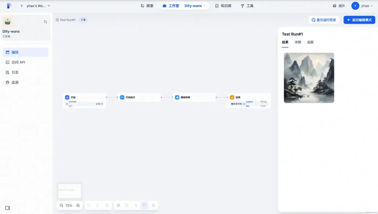Click the organize nodes layout icon
The image size is (378, 214).
[154, 206]
